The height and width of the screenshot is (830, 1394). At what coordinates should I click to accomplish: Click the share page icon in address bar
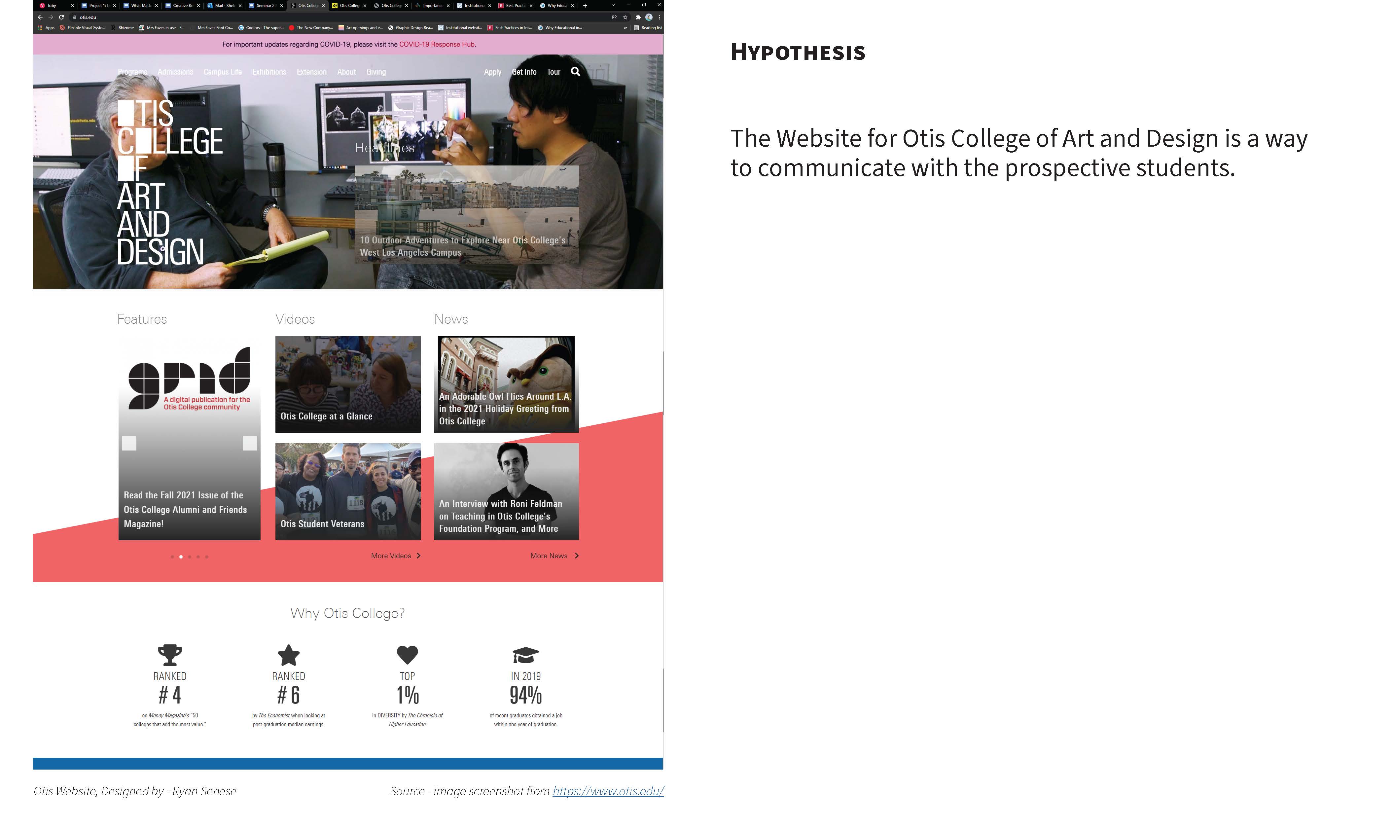(x=614, y=17)
